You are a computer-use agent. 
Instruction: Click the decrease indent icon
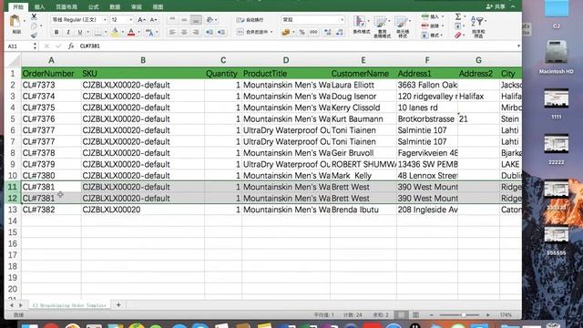point(210,33)
